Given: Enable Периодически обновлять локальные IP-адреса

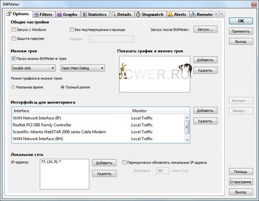Looking at the screenshot, I should pos(124,162).
